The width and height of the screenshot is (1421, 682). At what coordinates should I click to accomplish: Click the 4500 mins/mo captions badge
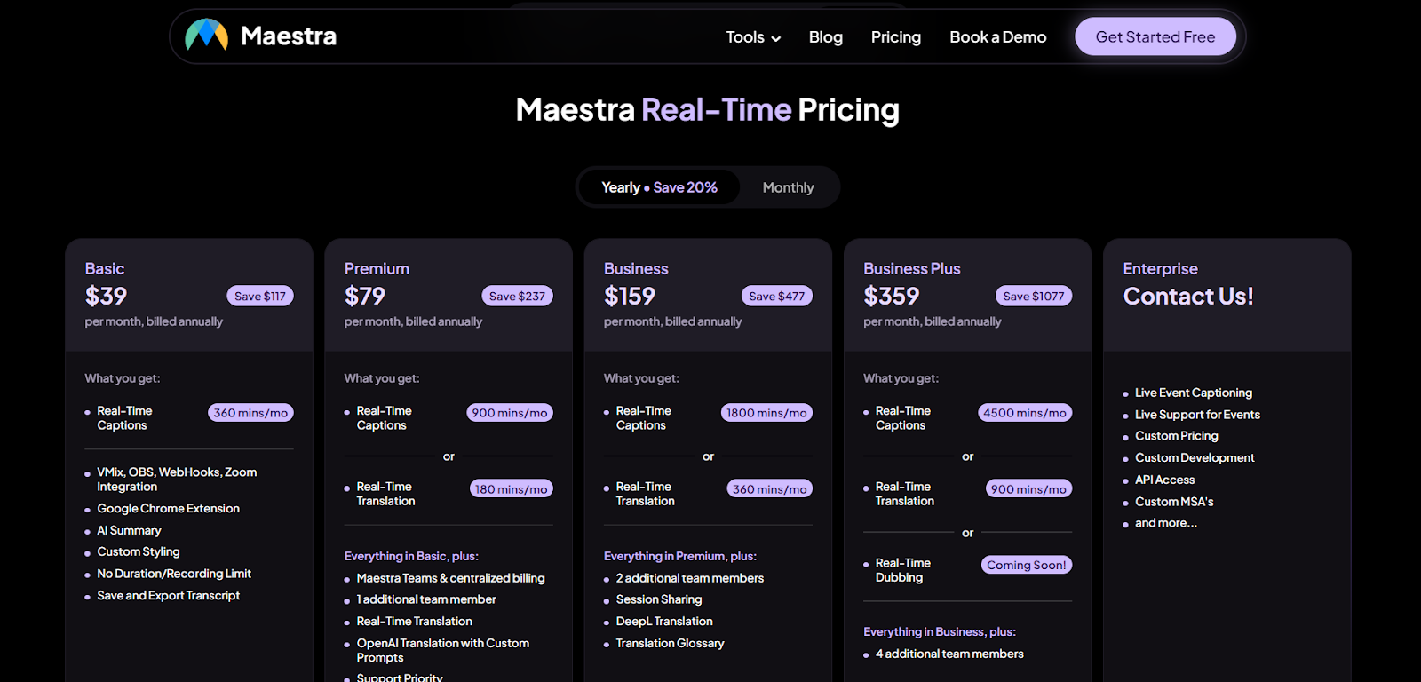(1025, 413)
